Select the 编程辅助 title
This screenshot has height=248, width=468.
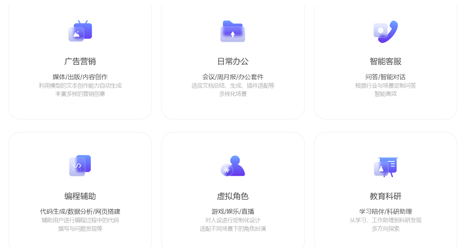pos(80,196)
